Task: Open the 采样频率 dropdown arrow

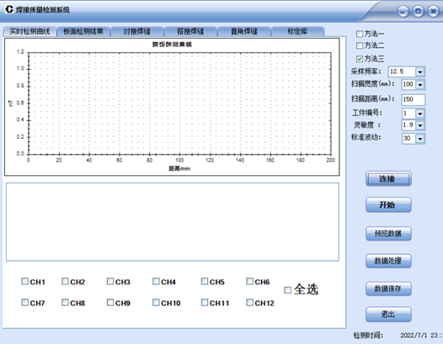Action: click(419, 71)
